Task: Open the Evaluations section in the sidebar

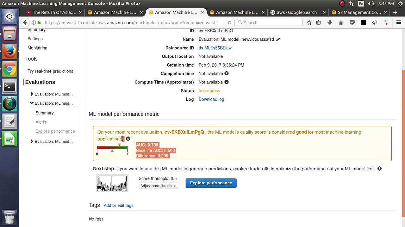Action: (40, 82)
